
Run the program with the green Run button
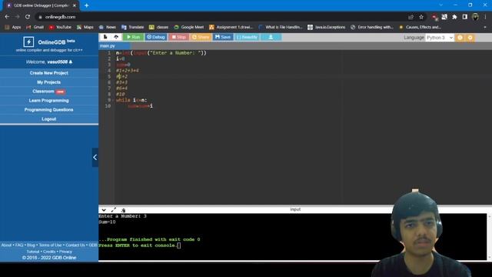pos(133,37)
